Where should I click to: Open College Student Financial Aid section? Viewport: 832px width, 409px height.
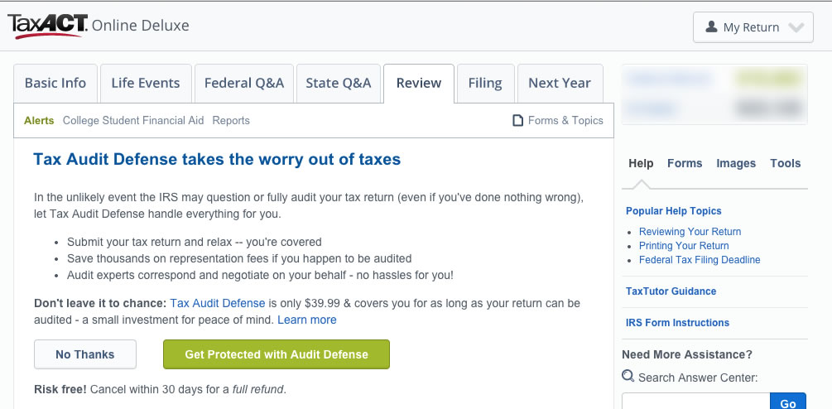click(133, 120)
